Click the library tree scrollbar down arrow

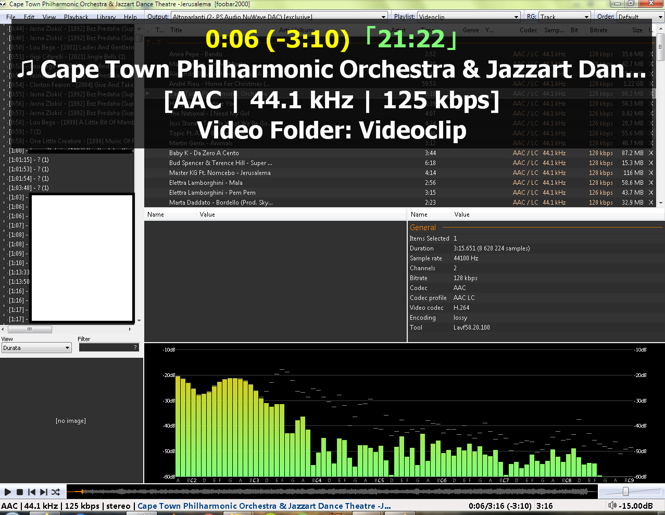tap(139, 321)
